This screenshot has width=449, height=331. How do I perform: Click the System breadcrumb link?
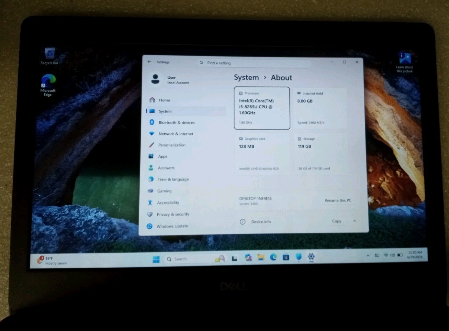coord(246,77)
